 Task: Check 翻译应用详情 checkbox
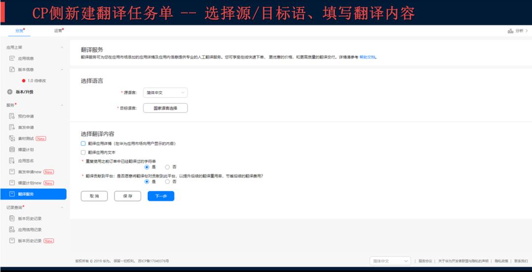[x=83, y=144]
